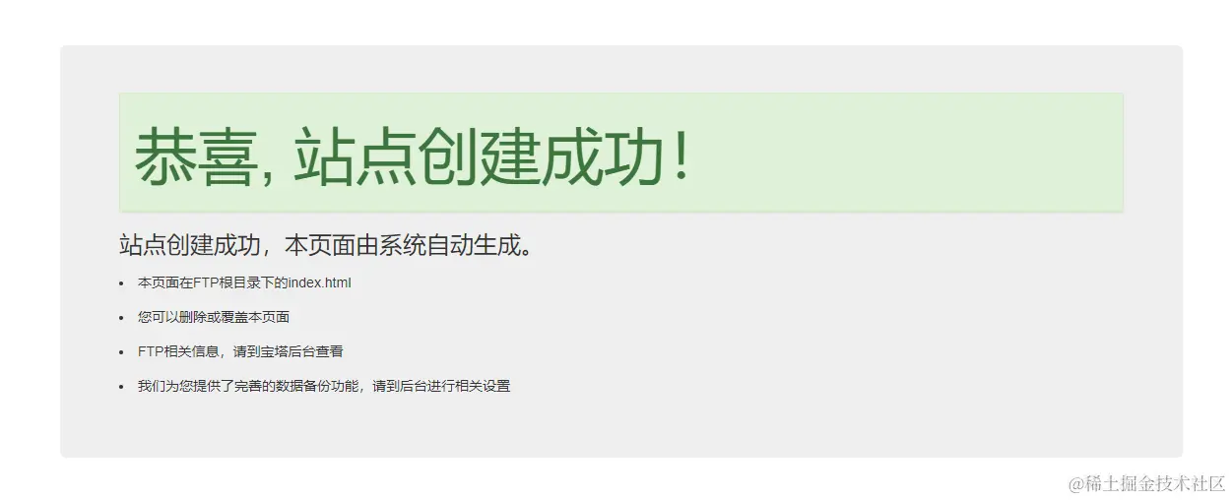Select the list item 您可以删除或覆盖本页面
Viewport: 1232px width, 500px height.
(x=214, y=318)
